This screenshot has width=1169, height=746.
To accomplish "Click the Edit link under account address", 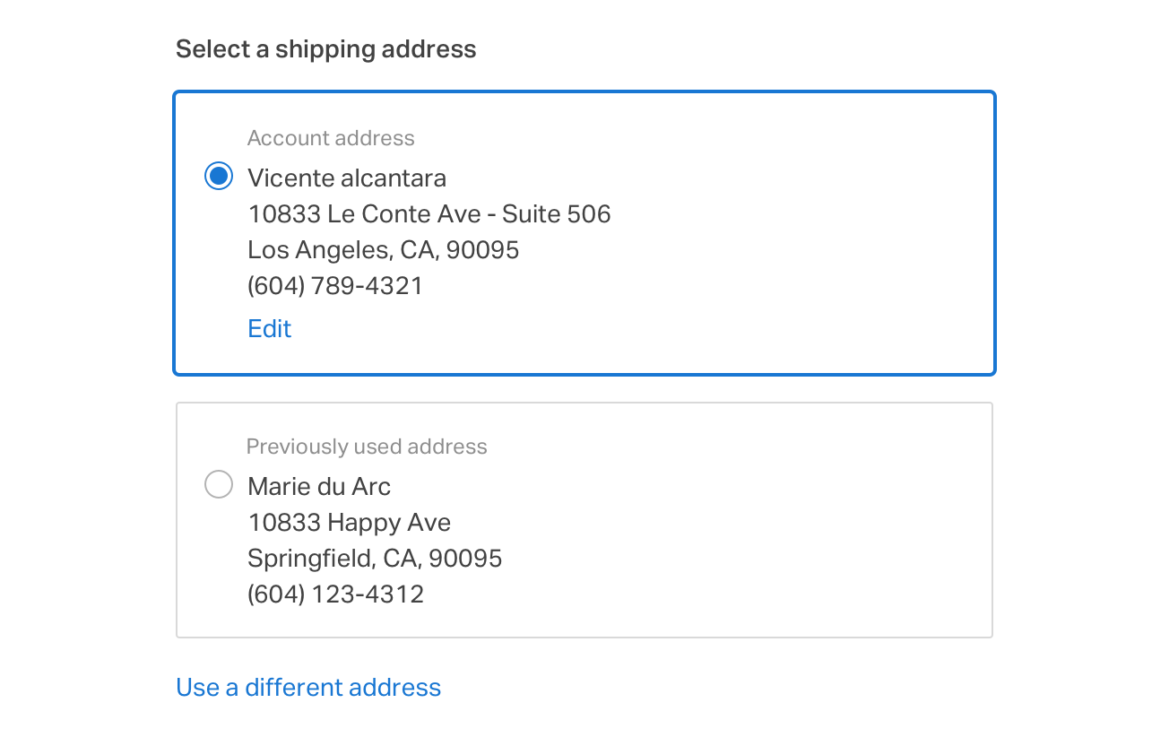I will tap(270, 329).
